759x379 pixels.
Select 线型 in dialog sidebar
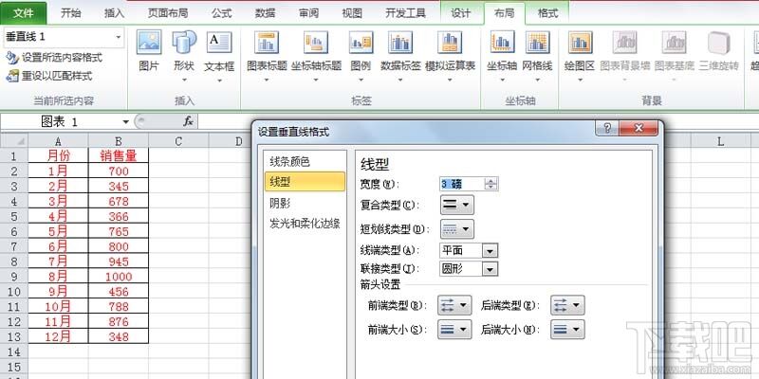pyautogui.click(x=305, y=182)
